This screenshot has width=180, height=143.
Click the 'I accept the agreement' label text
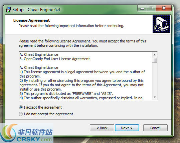[43, 107]
